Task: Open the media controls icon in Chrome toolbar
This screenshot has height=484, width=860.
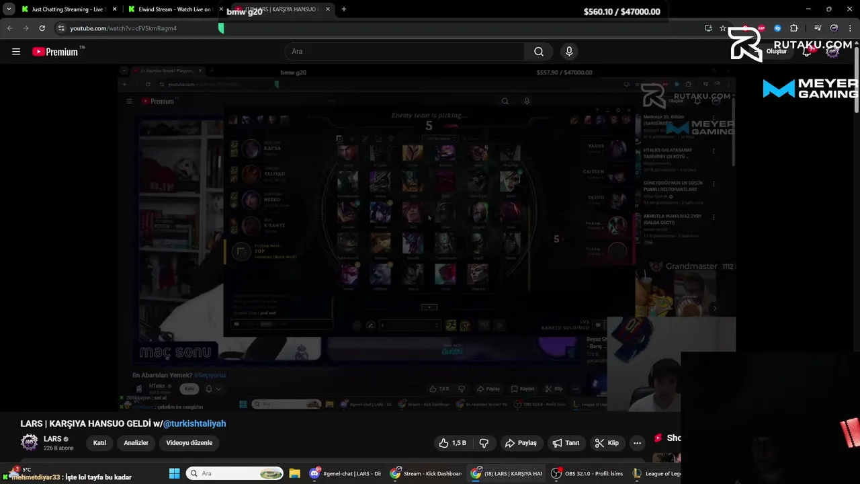Action: (818, 28)
